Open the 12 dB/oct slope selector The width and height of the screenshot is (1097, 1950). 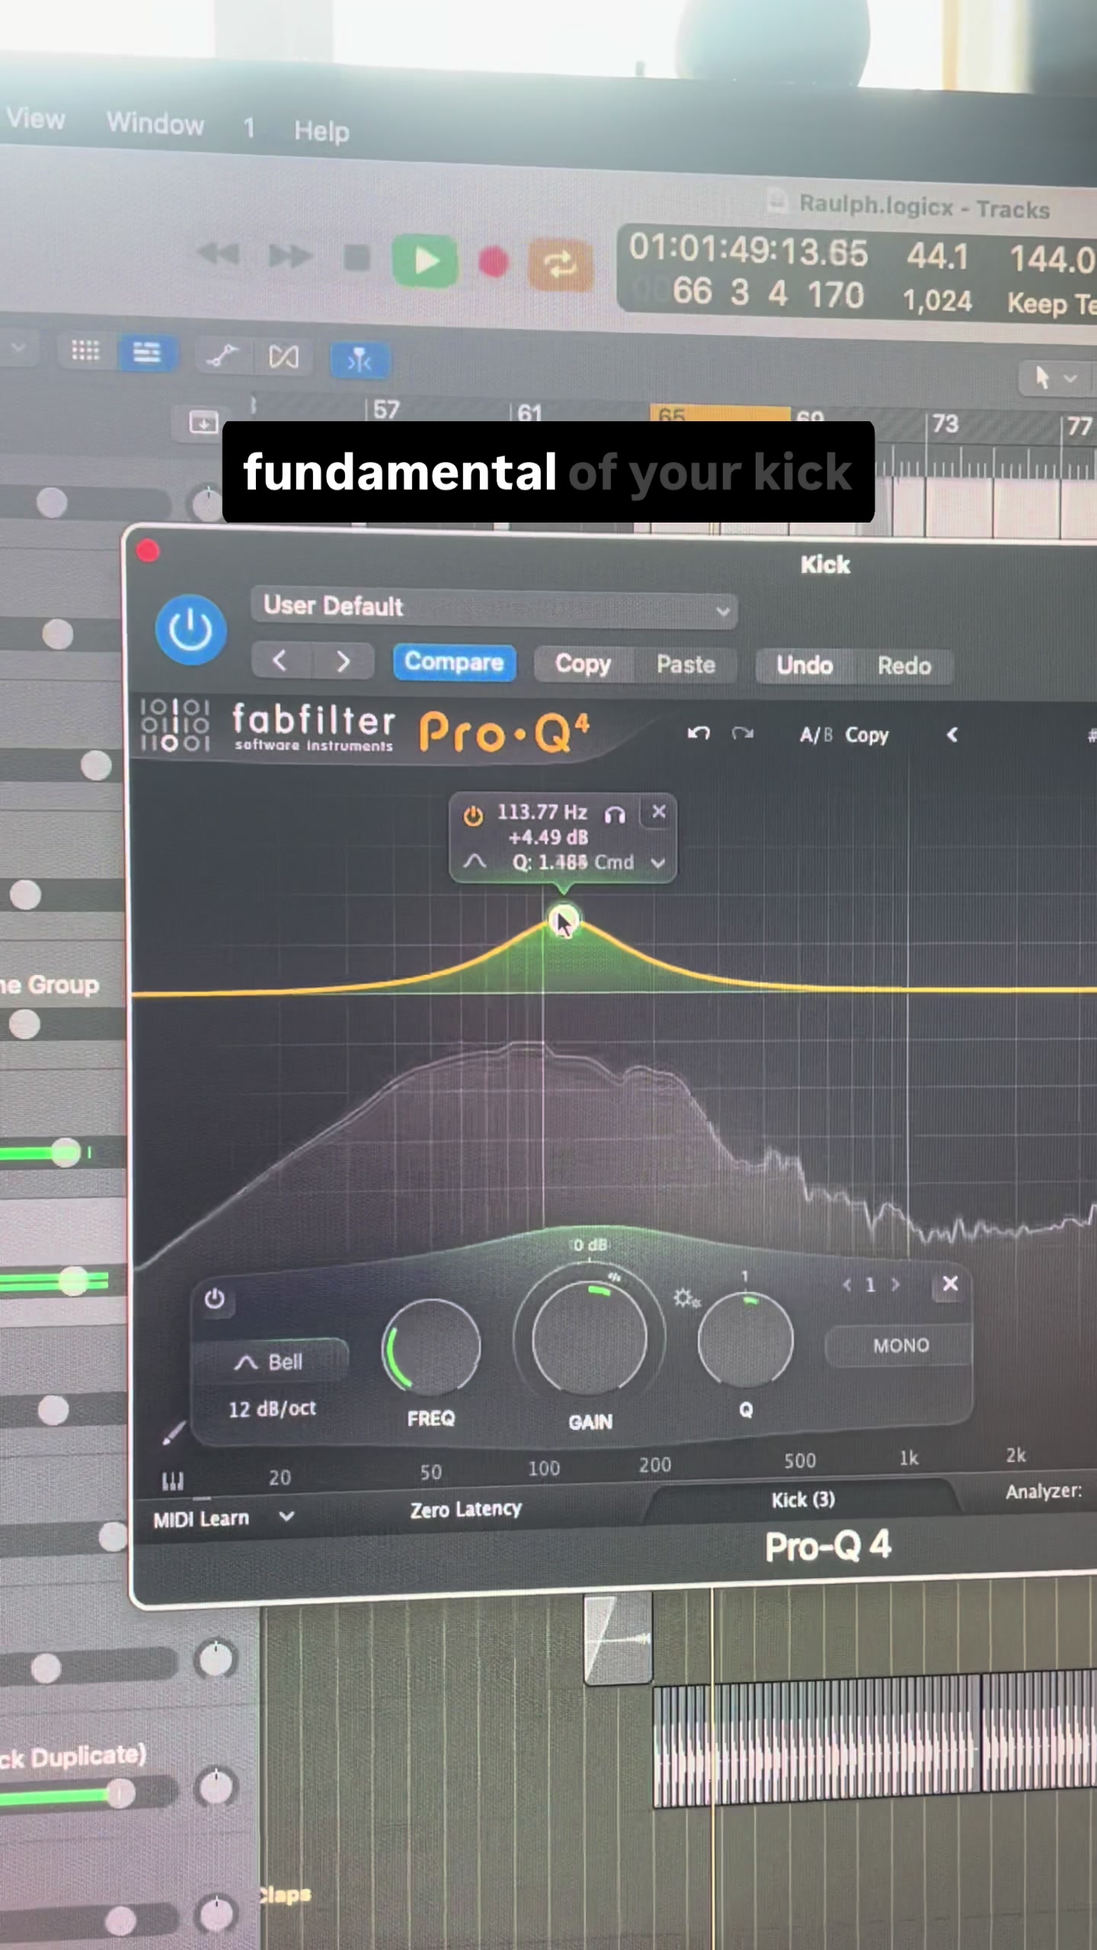pyautogui.click(x=272, y=1409)
